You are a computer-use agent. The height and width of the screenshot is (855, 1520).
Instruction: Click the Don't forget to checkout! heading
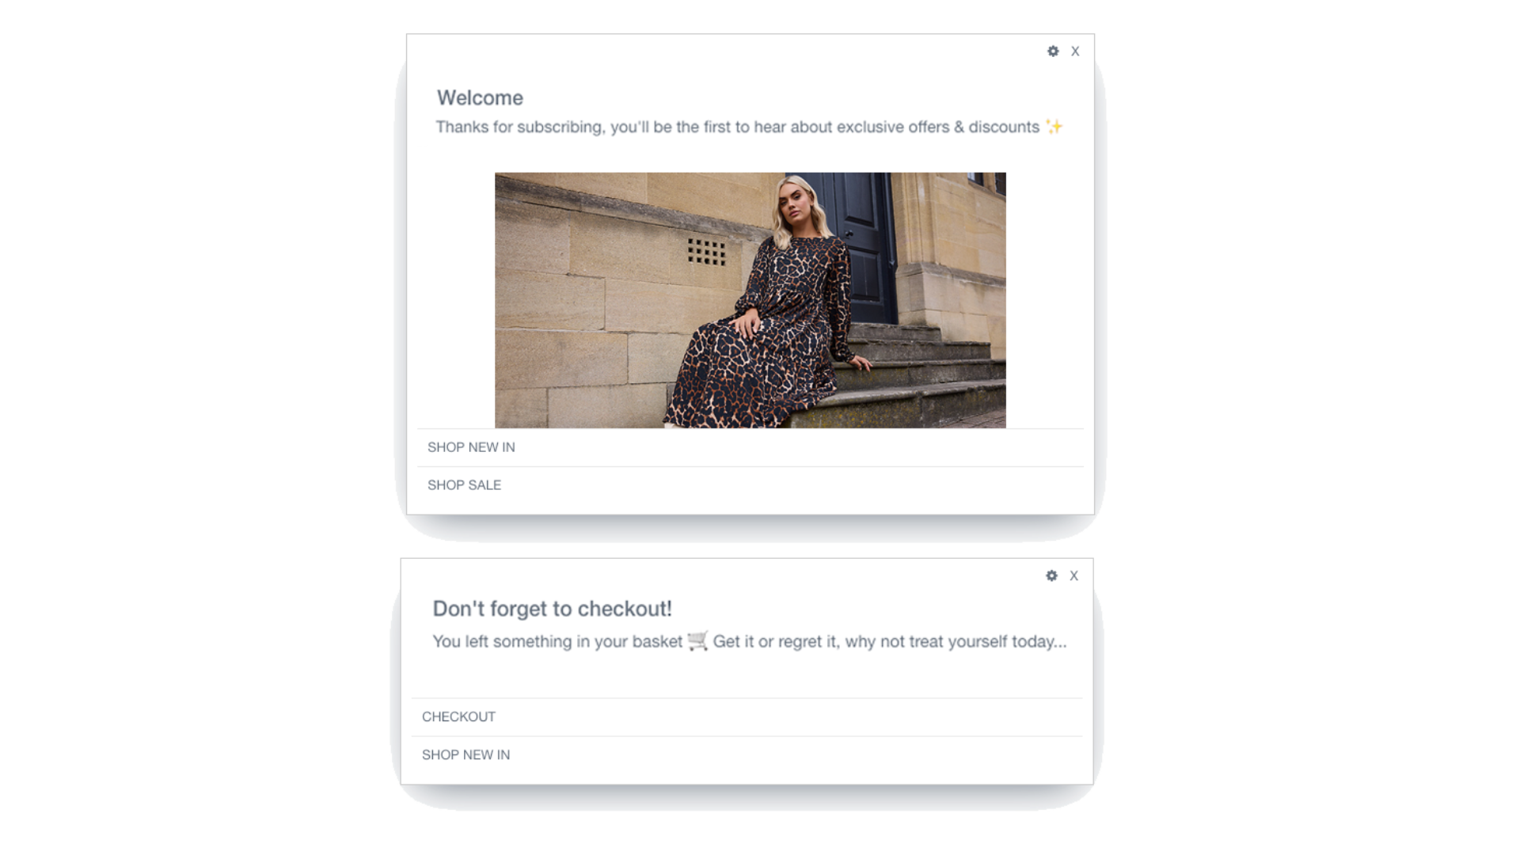(x=552, y=609)
